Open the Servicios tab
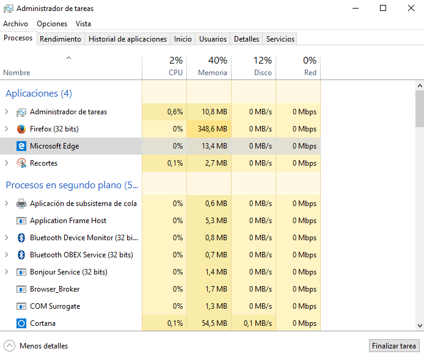The image size is (424, 357). click(x=280, y=39)
